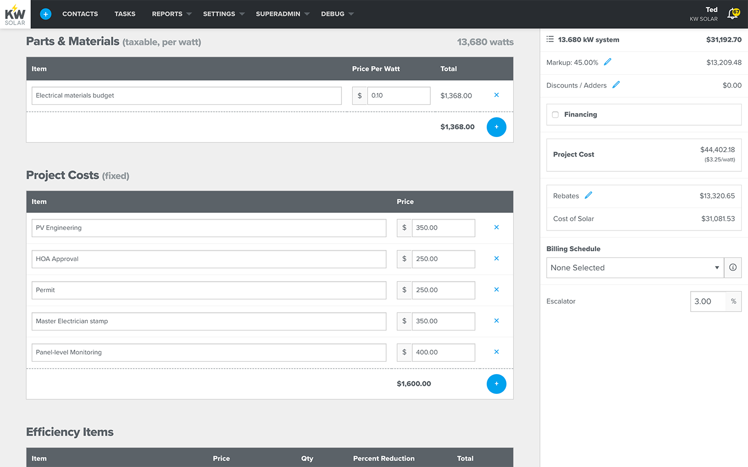Go to the Contacts page
This screenshot has height=467, width=748.
coord(80,14)
